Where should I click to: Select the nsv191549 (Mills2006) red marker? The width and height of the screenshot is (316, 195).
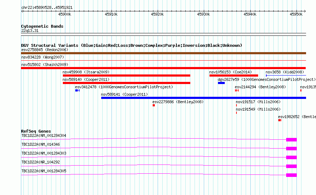click(236, 113)
